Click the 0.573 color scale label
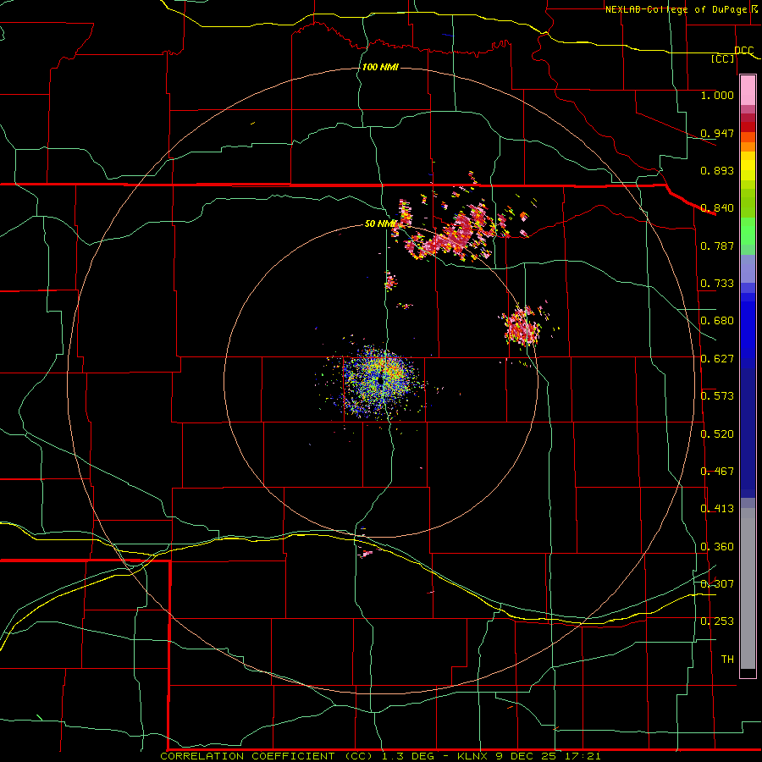This screenshot has height=762, width=762. pyautogui.click(x=717, y=396)
